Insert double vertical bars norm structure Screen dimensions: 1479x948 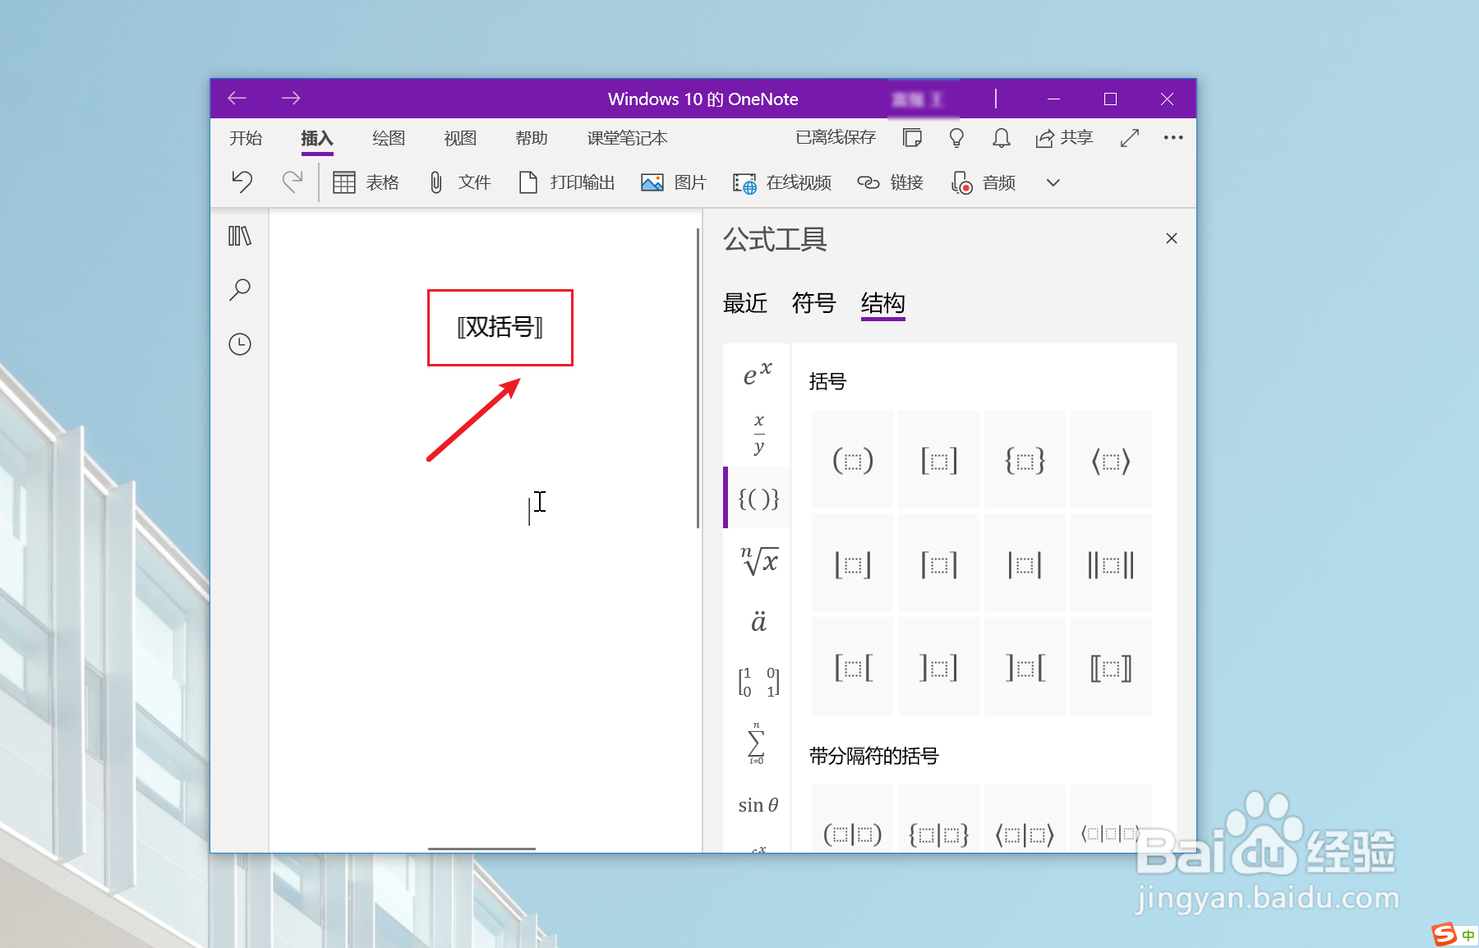tap(1111, 564)
